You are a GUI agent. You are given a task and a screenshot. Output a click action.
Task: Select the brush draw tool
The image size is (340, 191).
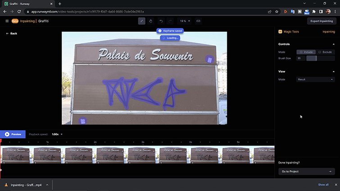pyautogui.click(x=142, y=21)
